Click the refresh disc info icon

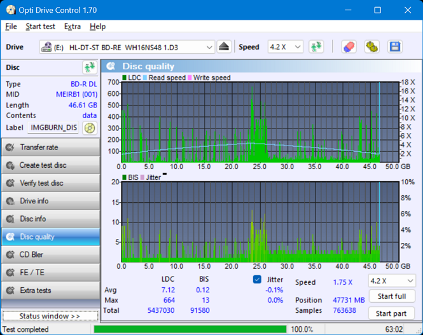coord(90,67)
